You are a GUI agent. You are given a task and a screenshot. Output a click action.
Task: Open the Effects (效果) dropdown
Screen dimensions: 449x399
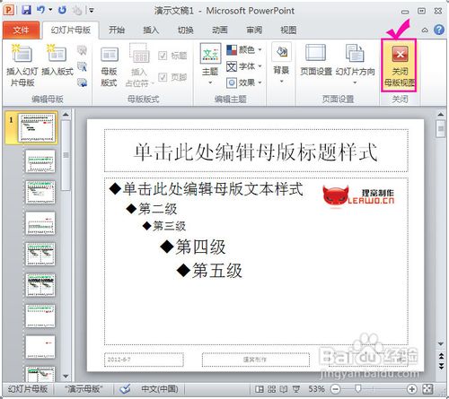point(243,82)
